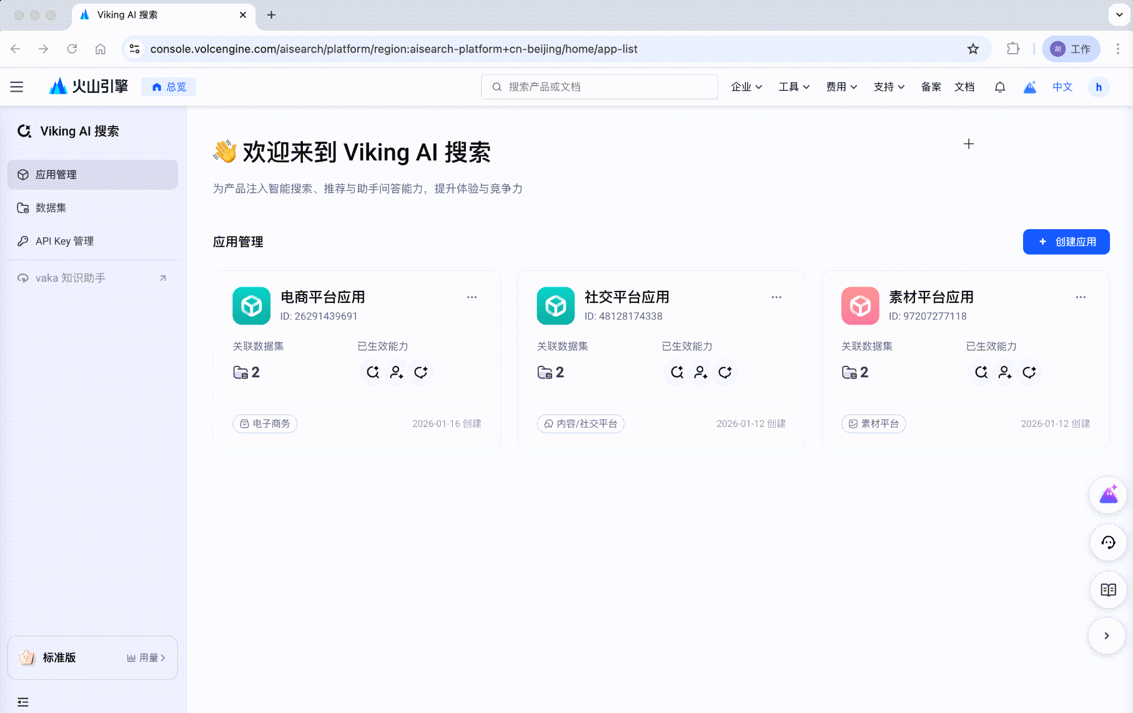Bookmark this page with the star icon
Image resolution: width=1133 pixels, height=713 pixels.
point(973,49)
